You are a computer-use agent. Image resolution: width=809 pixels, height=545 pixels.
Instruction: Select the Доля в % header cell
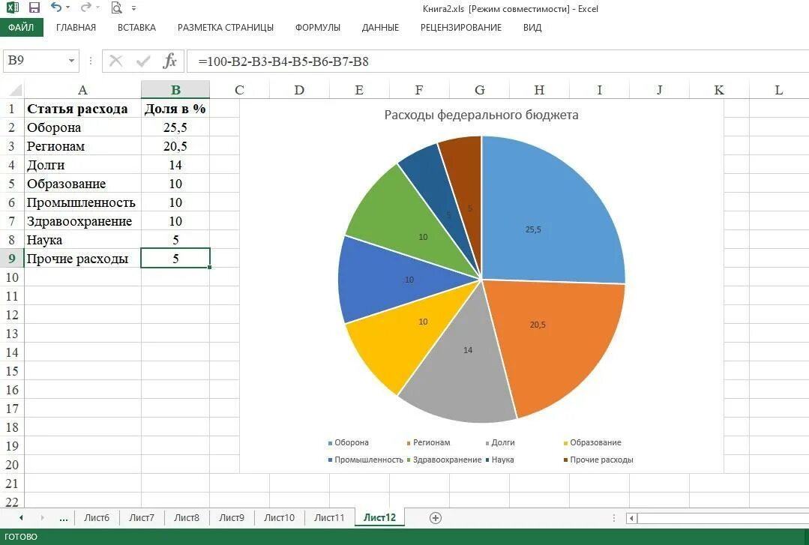pos(175,109)
